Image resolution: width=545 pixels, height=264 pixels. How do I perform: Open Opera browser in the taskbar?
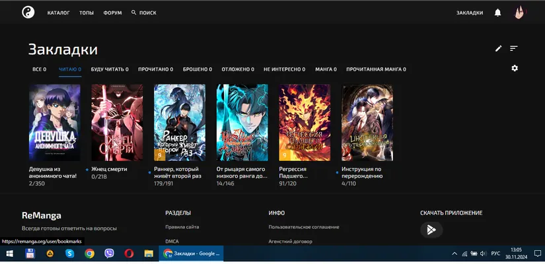(x=129, y=253)
